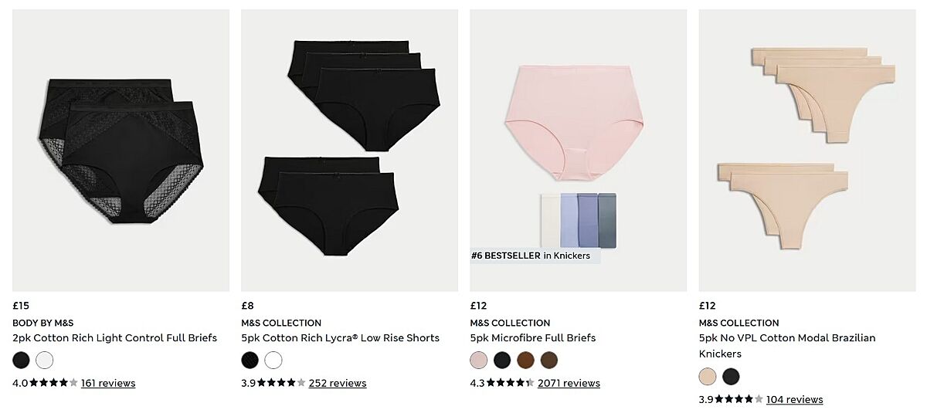Open 5pk Cotton Rich Lycra Low Rise Shorts title
Image resolution: width=927 pixels, height=420 pixels.
click(x=341, y=338)
